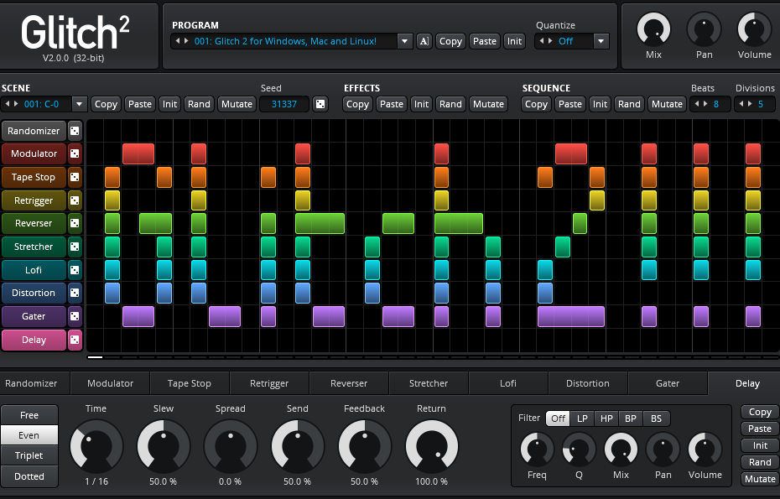Turn the delay filter Off
The image size is (780, 499).
tap(558, 418)
